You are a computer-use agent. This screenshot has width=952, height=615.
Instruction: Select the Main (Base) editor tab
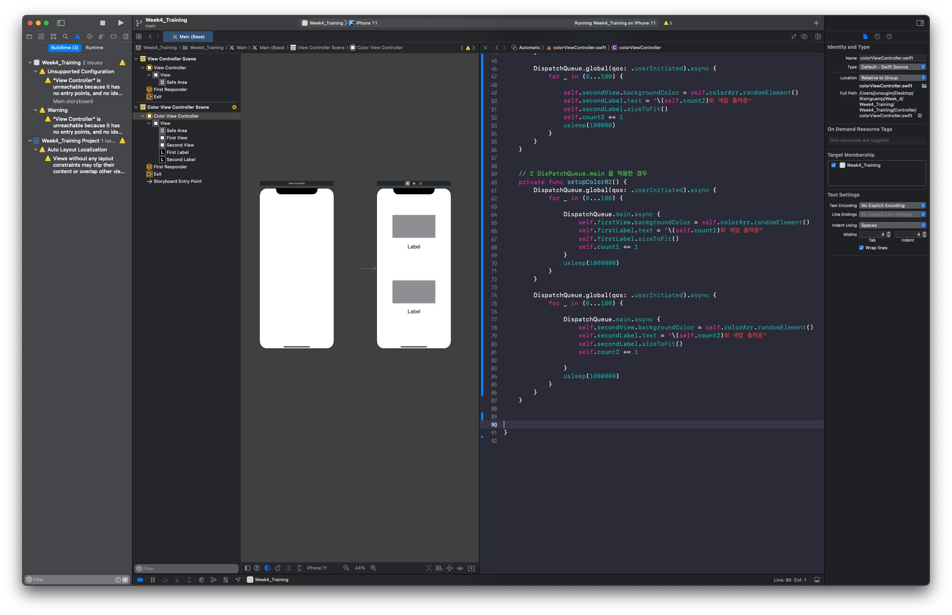pos(188,37)
